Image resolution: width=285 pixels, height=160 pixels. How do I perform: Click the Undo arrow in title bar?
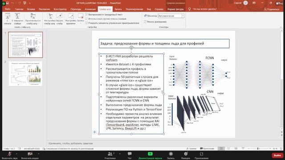13,3
